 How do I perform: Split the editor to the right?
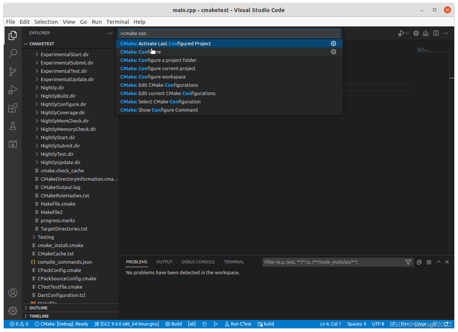pos(436,33)
